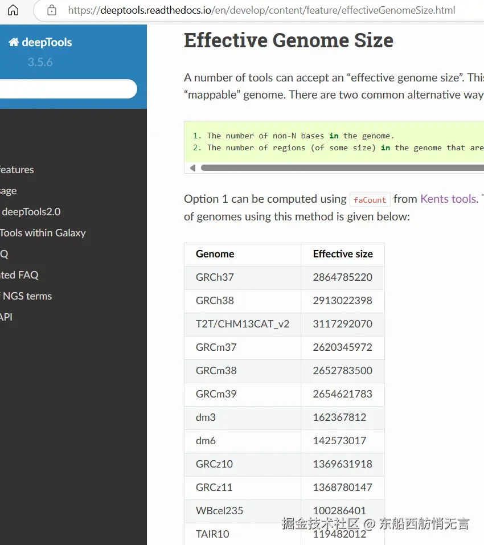Select the sidebar entry ending in "ted FAQ"
484x545 pixels.
(x=19, y=275)
